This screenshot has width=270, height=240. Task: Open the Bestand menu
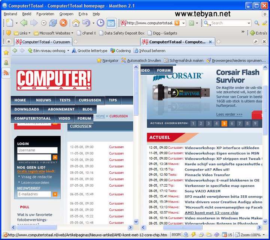pyautogui.click(x=10, y=14)
